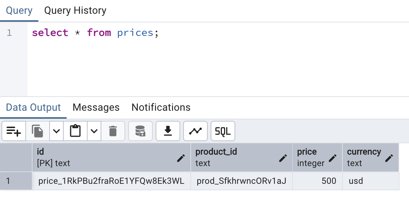Viewport: 409px width, 199px height.
Task: Open the Messages tab
Action: pyautogui.click(x=96, y=107)
